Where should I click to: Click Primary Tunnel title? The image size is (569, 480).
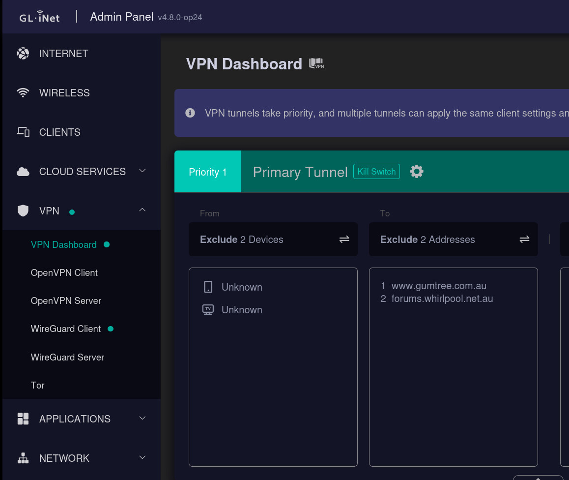[x=300, y=172]
